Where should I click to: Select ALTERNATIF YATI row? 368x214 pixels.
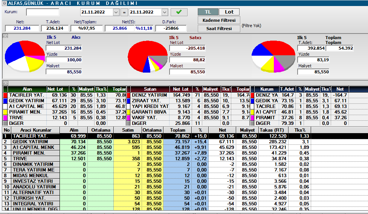pyautogui.click(x=185, y=193)
